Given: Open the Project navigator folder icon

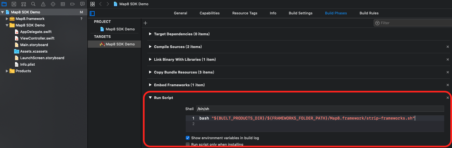Looking at the screenshot, I should [4, 4].
